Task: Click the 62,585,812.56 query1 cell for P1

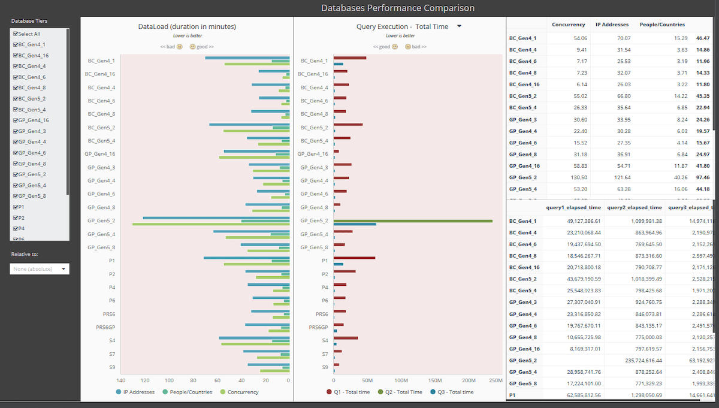Action: point(583,395)
